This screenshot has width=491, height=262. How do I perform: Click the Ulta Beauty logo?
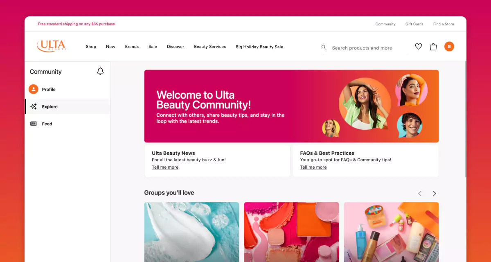pyautogui.click(x=52, y=46)
